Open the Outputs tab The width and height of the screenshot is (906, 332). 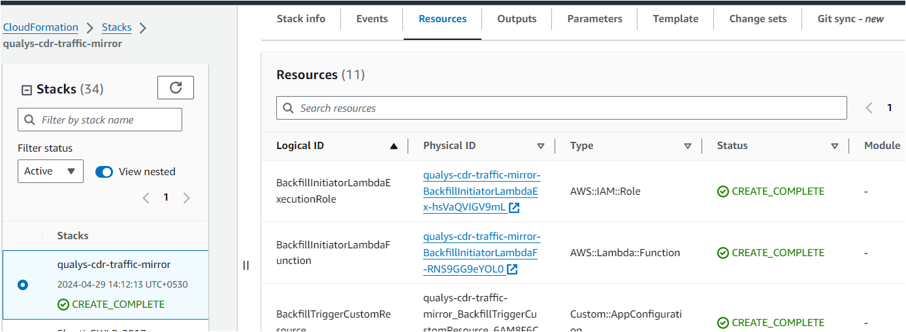517,19
